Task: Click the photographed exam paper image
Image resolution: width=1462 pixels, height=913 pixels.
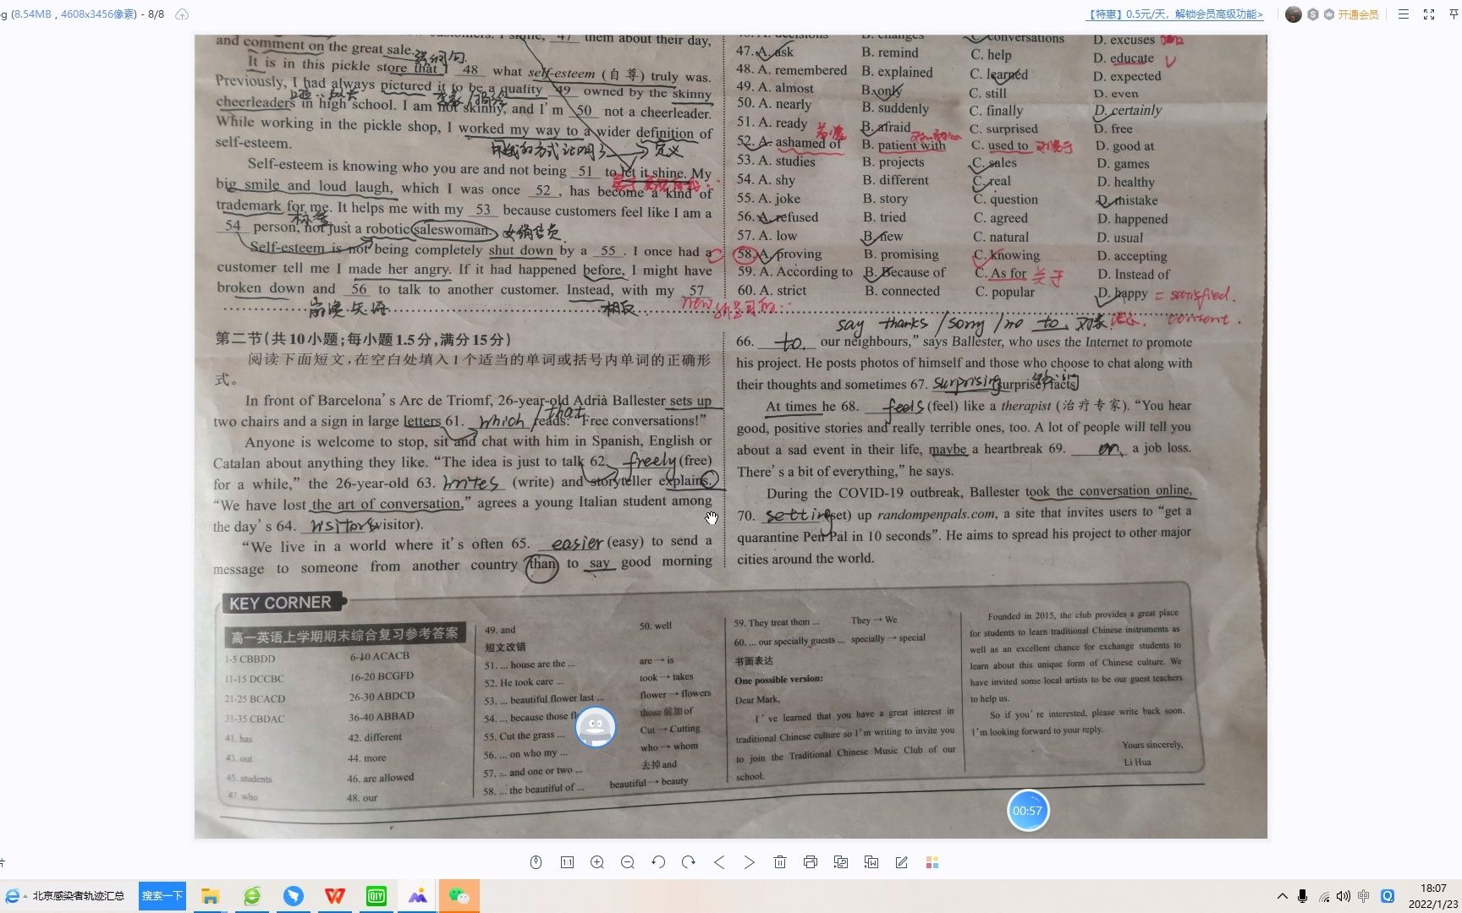Action: click(731, 436)
